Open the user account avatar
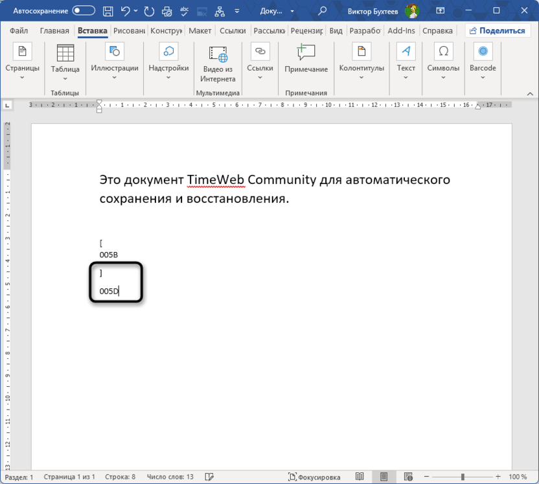Image resolution: width=539 pixels, height=484 pixels. [x=412, y=11]
